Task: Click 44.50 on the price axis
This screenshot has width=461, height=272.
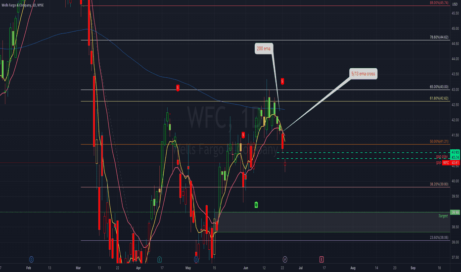Action: [455, 44]
